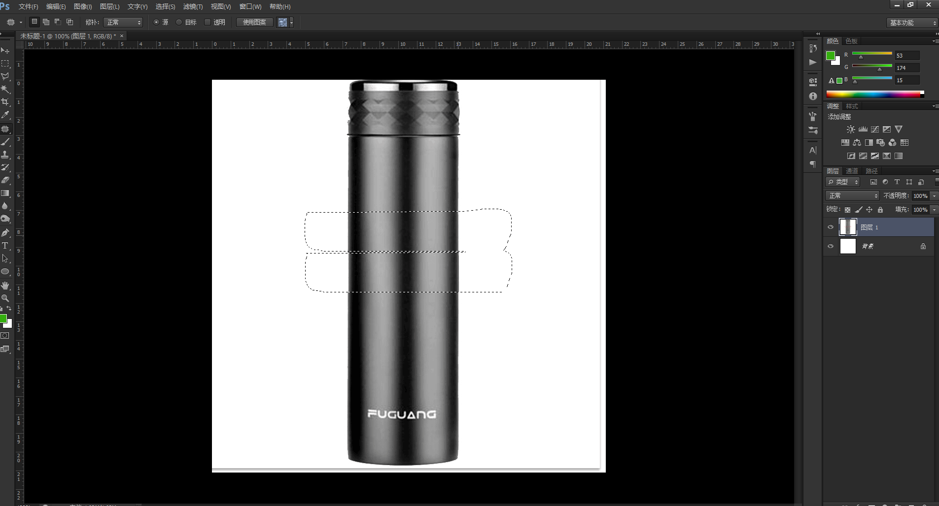Select the Destination (目标) radio button
The width and height of the screenshot is (939, 506).
click(x=179, y=22)
